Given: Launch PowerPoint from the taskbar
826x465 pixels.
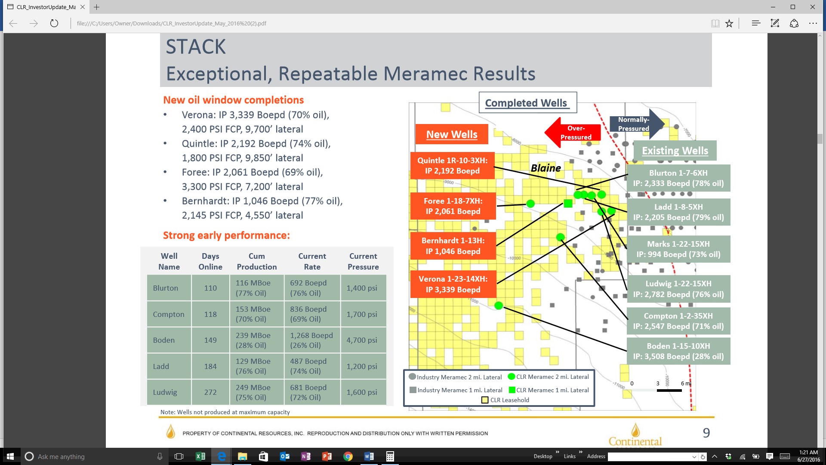Looking at the screenshot, I should click(327, 456).
